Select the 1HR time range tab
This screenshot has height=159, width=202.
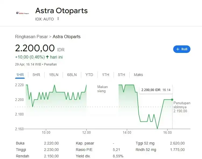pos(20,75)
